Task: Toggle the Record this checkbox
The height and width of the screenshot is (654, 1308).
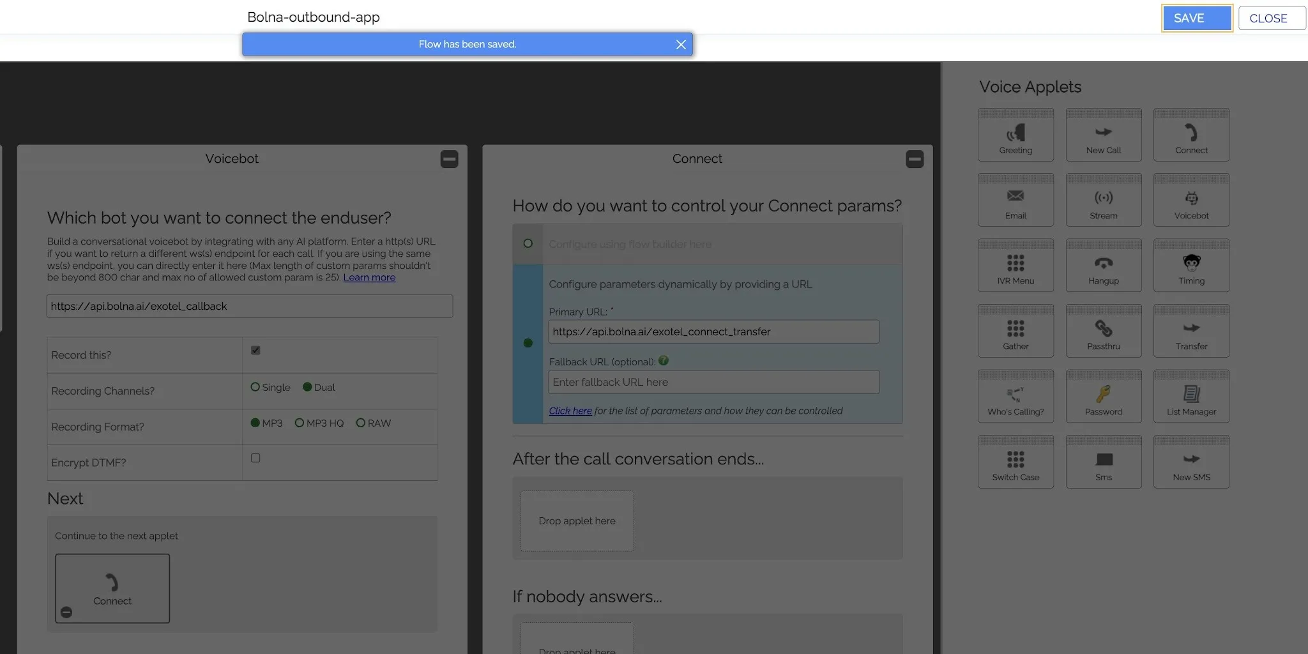Action: (255, 350)
